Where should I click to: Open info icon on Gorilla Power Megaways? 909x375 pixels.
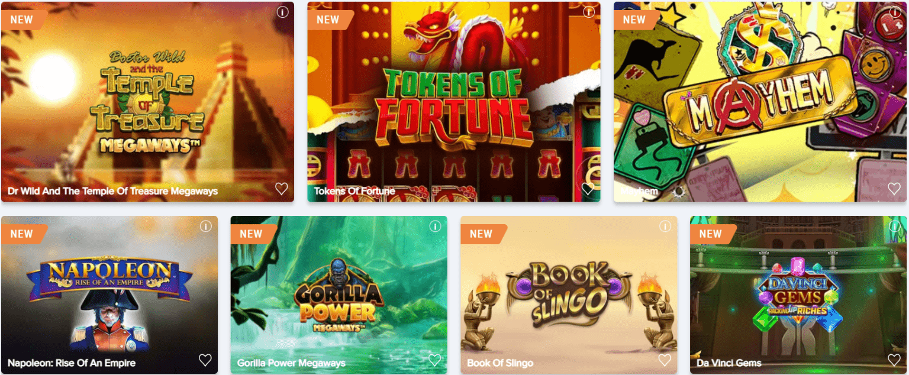tap(436, 226)
